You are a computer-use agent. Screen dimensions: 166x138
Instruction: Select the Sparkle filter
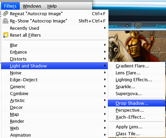click(137, 87)
